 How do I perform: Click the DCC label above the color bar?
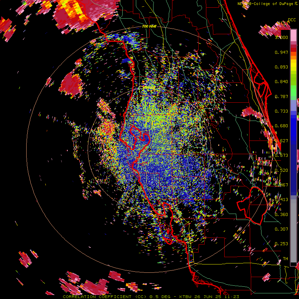click(x=292, y=20)
